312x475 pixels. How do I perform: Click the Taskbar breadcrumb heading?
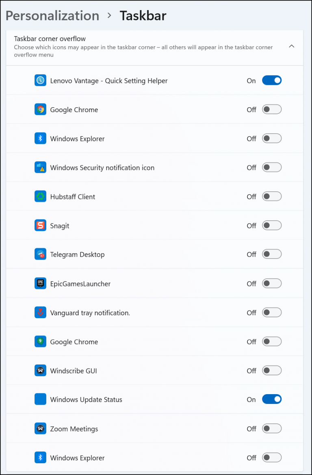(143, 15)
